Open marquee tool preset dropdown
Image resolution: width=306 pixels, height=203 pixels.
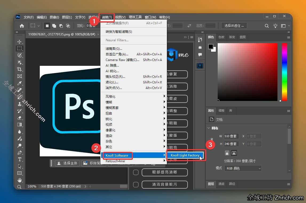(35, 26)
